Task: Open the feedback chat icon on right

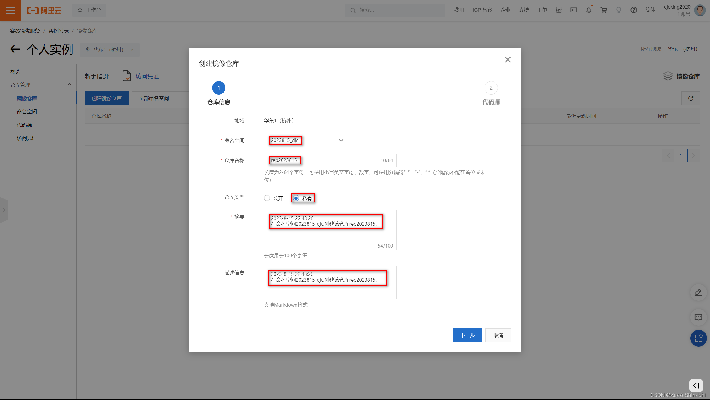Action: (698, 317)
